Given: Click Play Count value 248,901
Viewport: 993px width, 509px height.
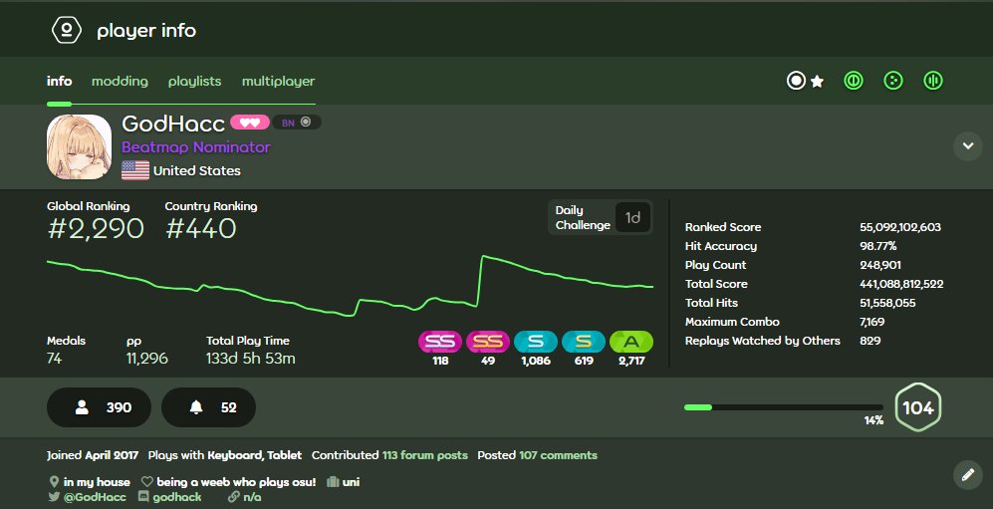Looking at the screenshot, I should (879, 265).
